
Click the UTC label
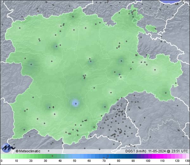point(185,151)
